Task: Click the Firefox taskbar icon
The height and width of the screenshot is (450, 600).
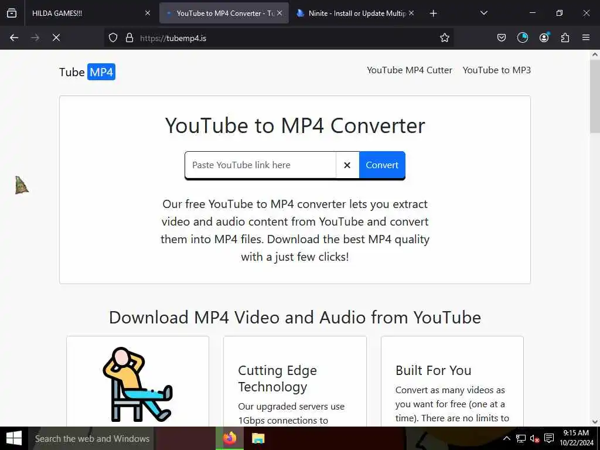Action: click(230, 438)
